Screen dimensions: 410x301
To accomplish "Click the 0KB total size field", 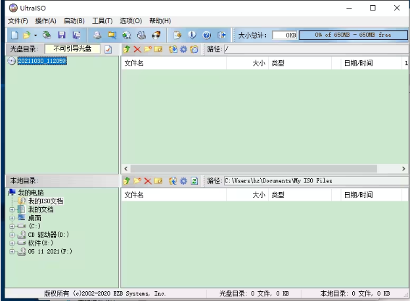I will pyautogui.click(x=285, y=35).
